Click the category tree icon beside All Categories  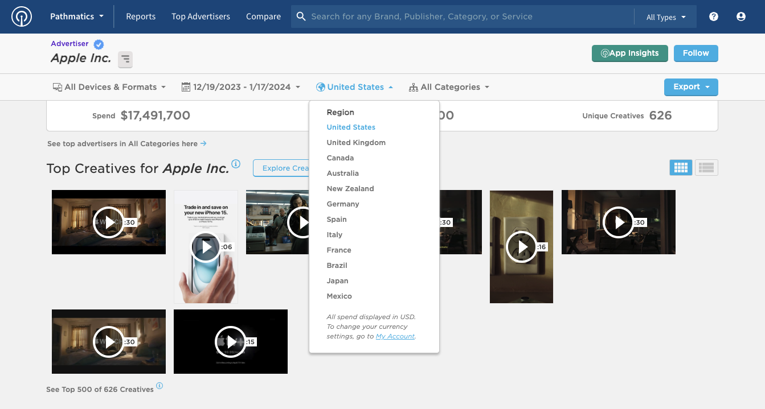[x=414, y=87]
